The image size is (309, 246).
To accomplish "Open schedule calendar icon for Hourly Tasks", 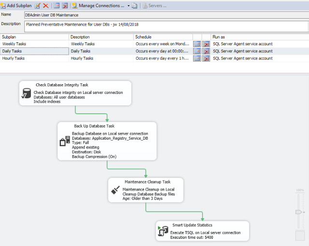I will [x=197, y=58].
